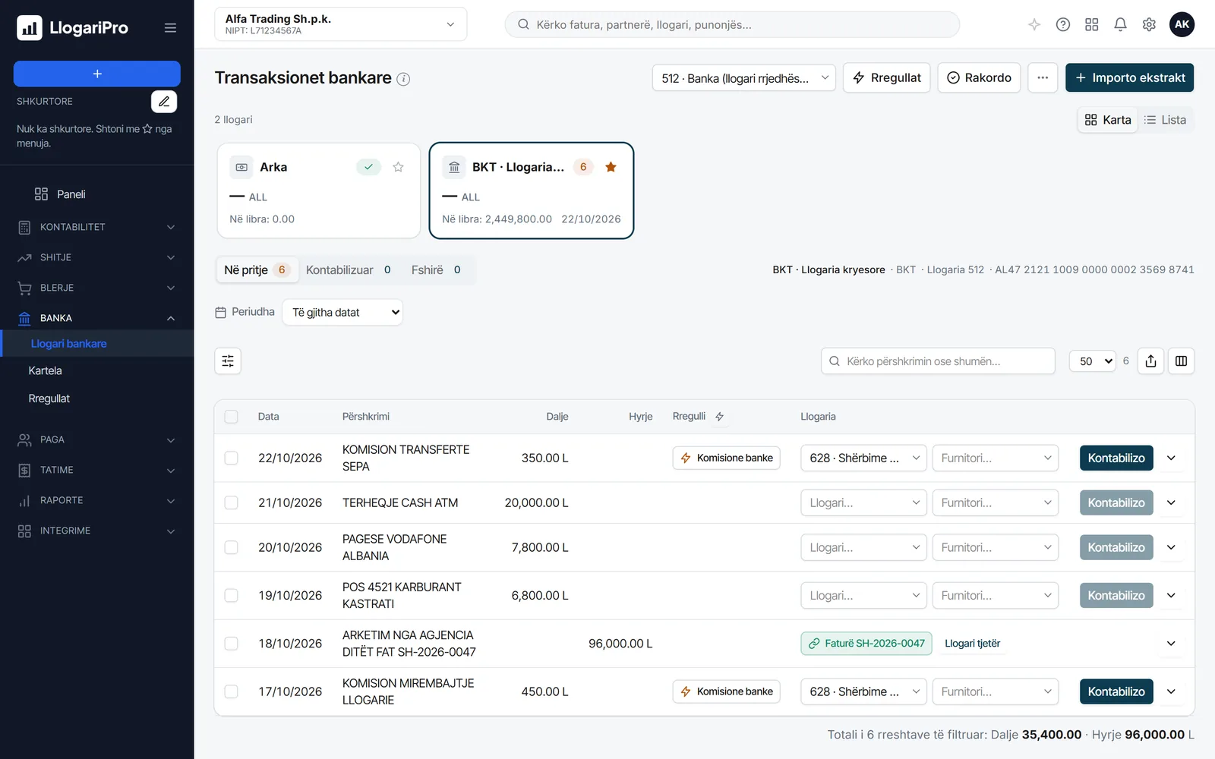Open the apps grid icon in header
Screen dimensions: 1215x759
click(1092, 24)
